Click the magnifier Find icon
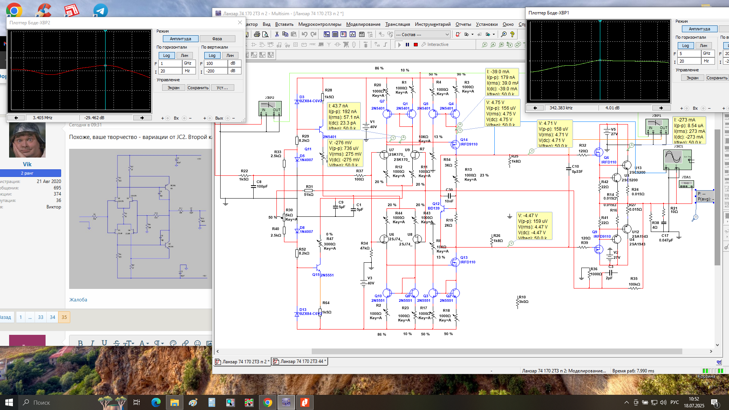729x410 pixels. click(x=504, y=35)
